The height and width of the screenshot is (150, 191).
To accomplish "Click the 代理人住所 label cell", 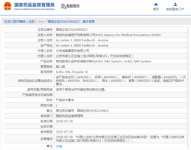I will (x=45, y=56).
